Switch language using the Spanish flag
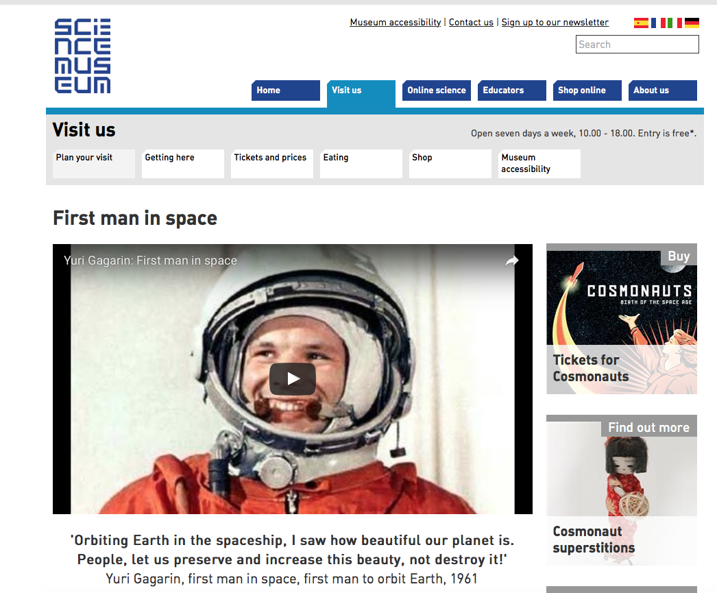Image resolution: width=717 pixels, height=593 pixels. tap(641, 23)
